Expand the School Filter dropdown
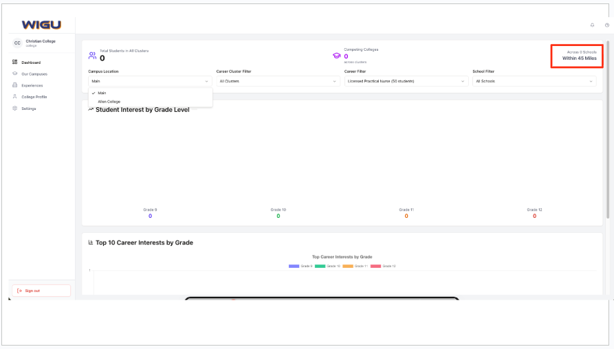The image size is (614, 349). (x=534, y=81)
